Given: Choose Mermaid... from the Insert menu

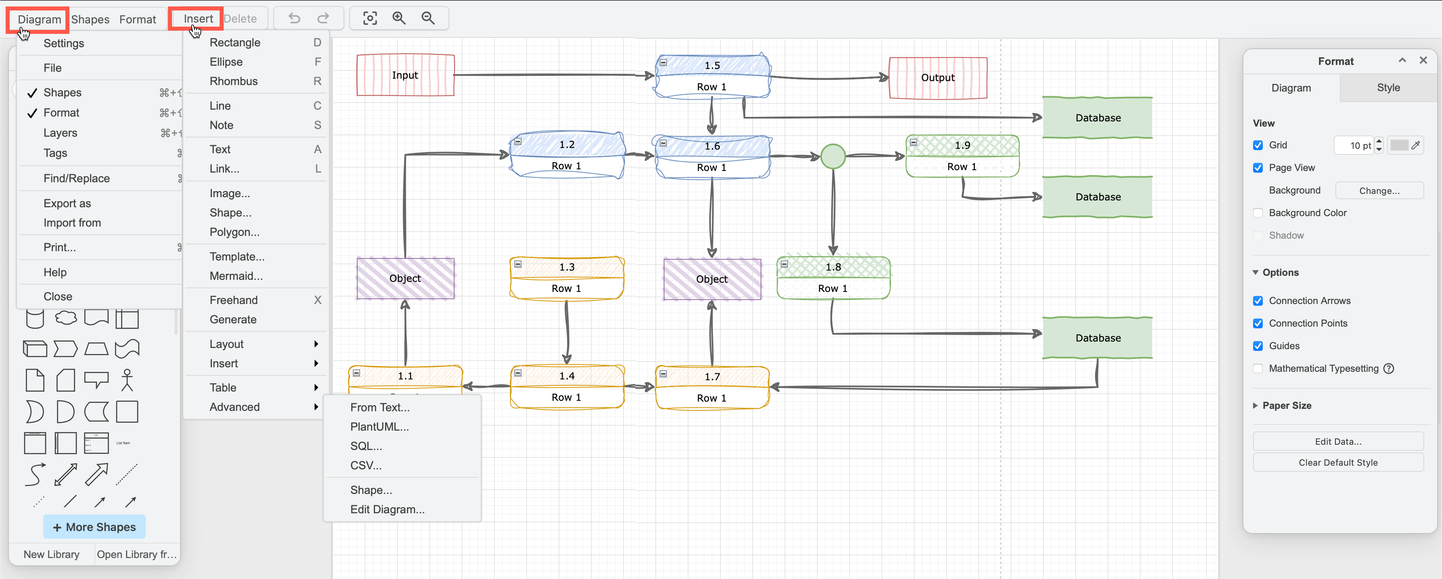Looking at the screenshot, I should 256,275.
